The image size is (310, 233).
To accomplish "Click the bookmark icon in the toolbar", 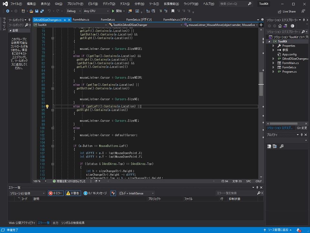I will [173, 11].
